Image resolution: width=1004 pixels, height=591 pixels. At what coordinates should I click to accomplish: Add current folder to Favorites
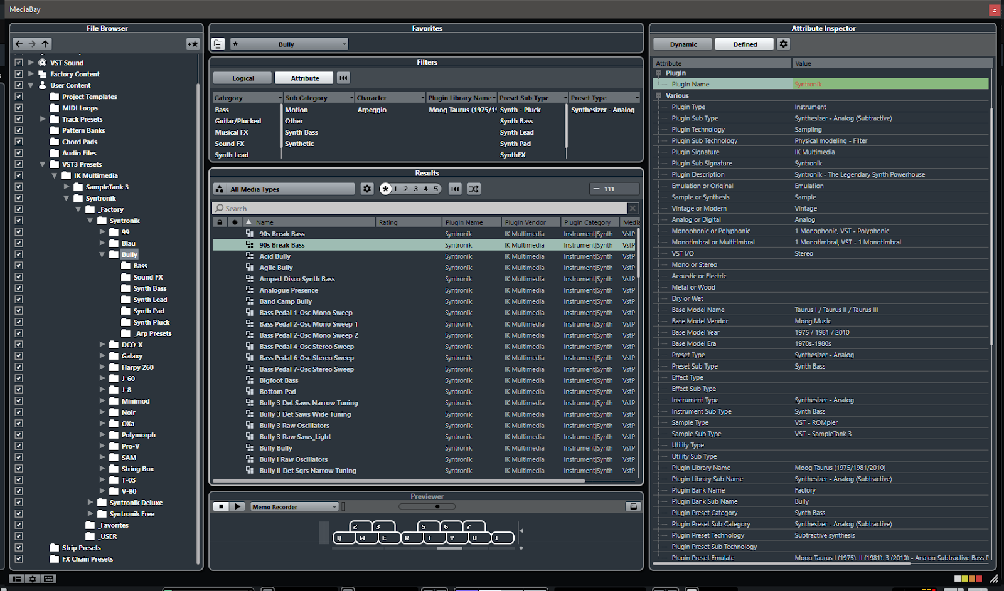click(193, 44)
